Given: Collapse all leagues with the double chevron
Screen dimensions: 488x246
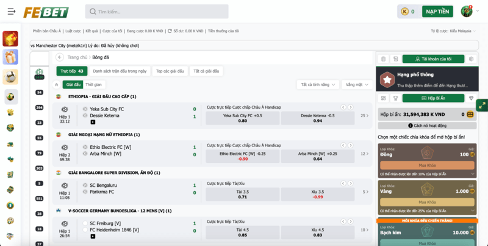Looking at the screenshot, I should pos(57,85).
